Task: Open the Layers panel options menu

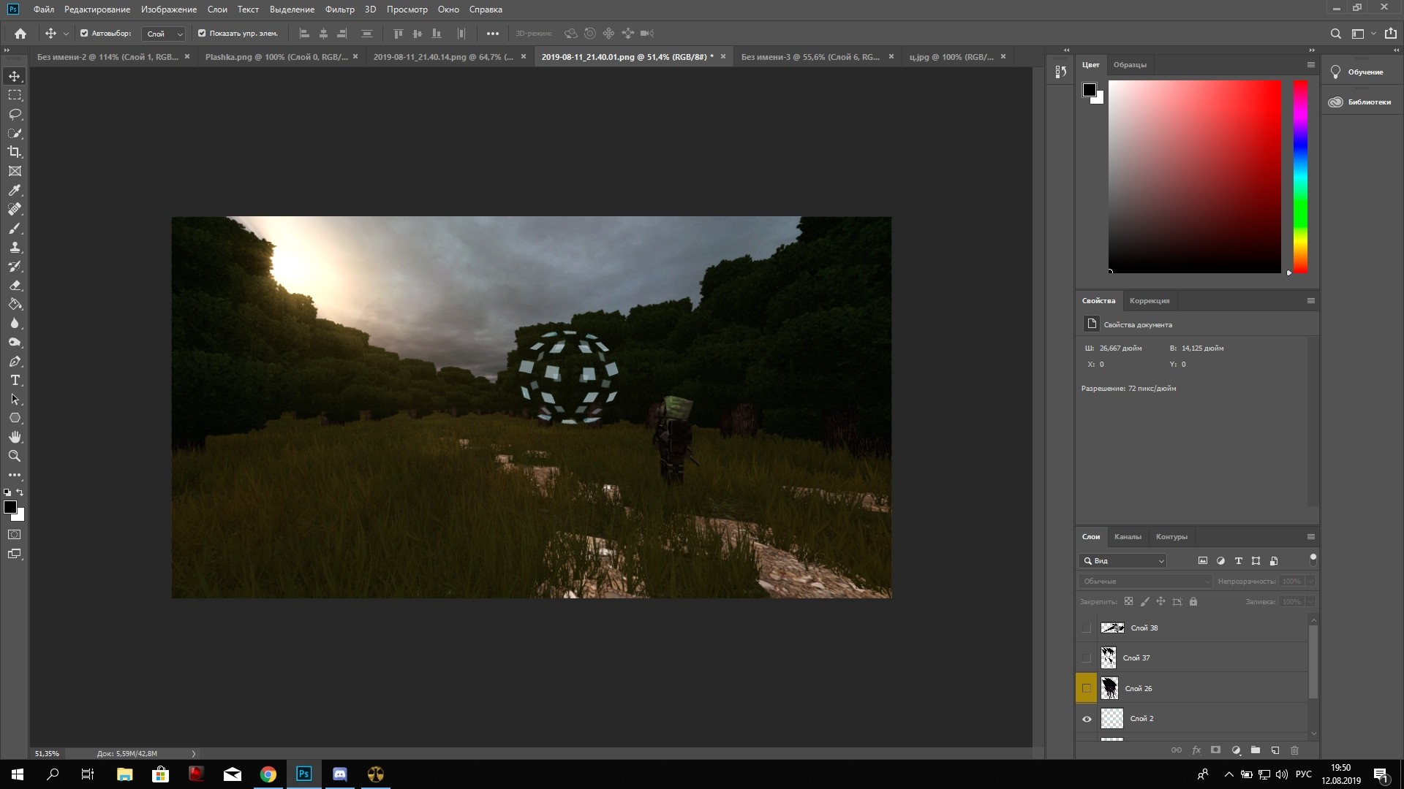Action: 1311,536
